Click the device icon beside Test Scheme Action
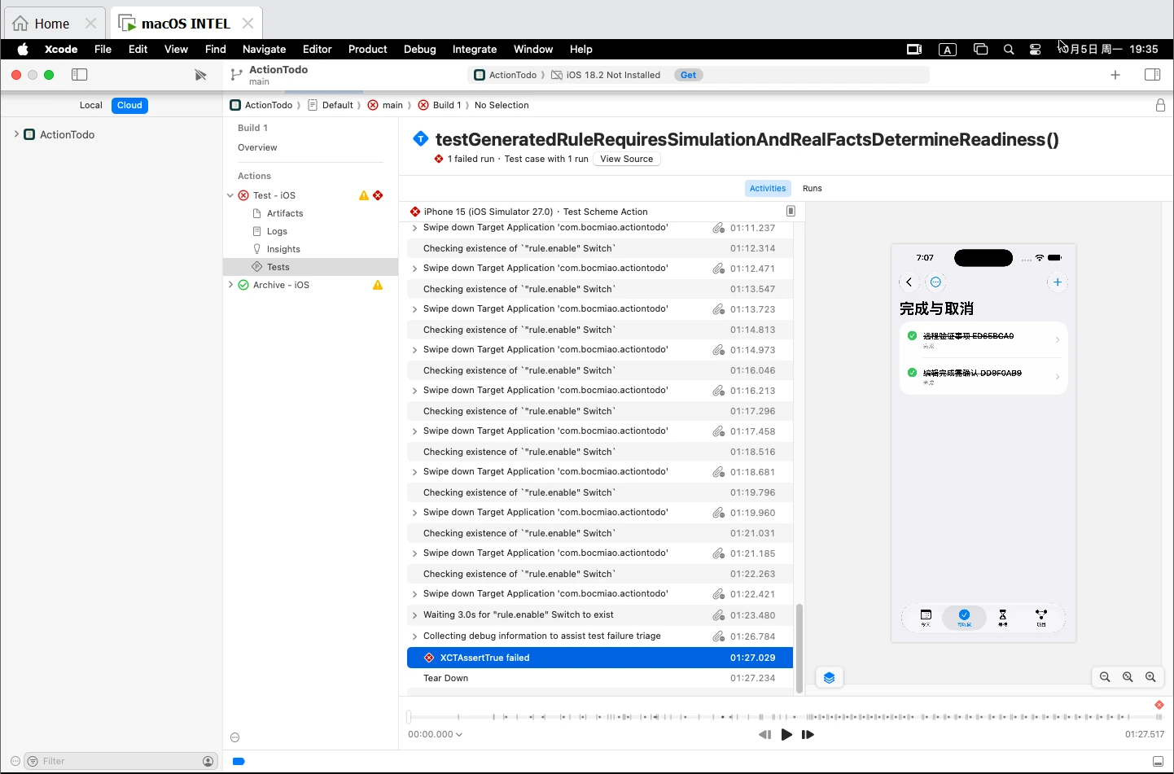Viewport: 1174px width, 774px height. click(x=791, y=212)
